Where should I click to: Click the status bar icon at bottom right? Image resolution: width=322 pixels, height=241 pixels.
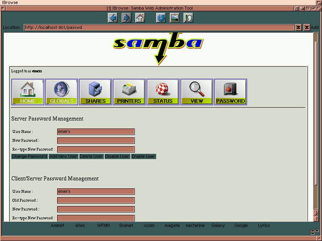point(314,232)
